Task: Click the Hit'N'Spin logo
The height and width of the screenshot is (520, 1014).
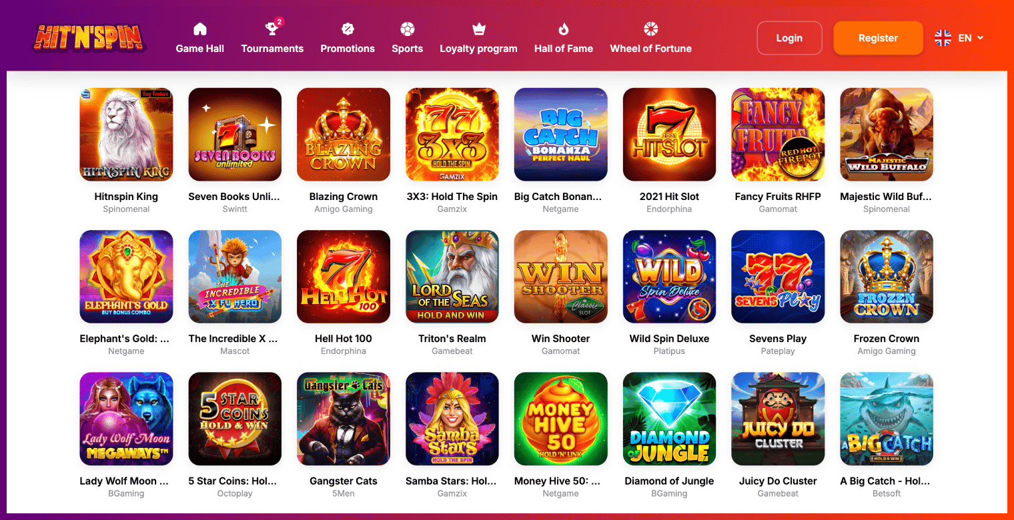Action: coord(89,38)
